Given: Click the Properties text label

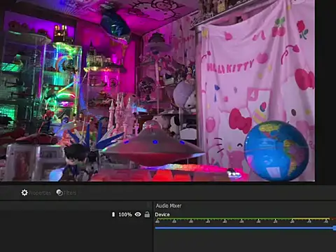Looking at the screenshot, I should [x=40, y=192].
